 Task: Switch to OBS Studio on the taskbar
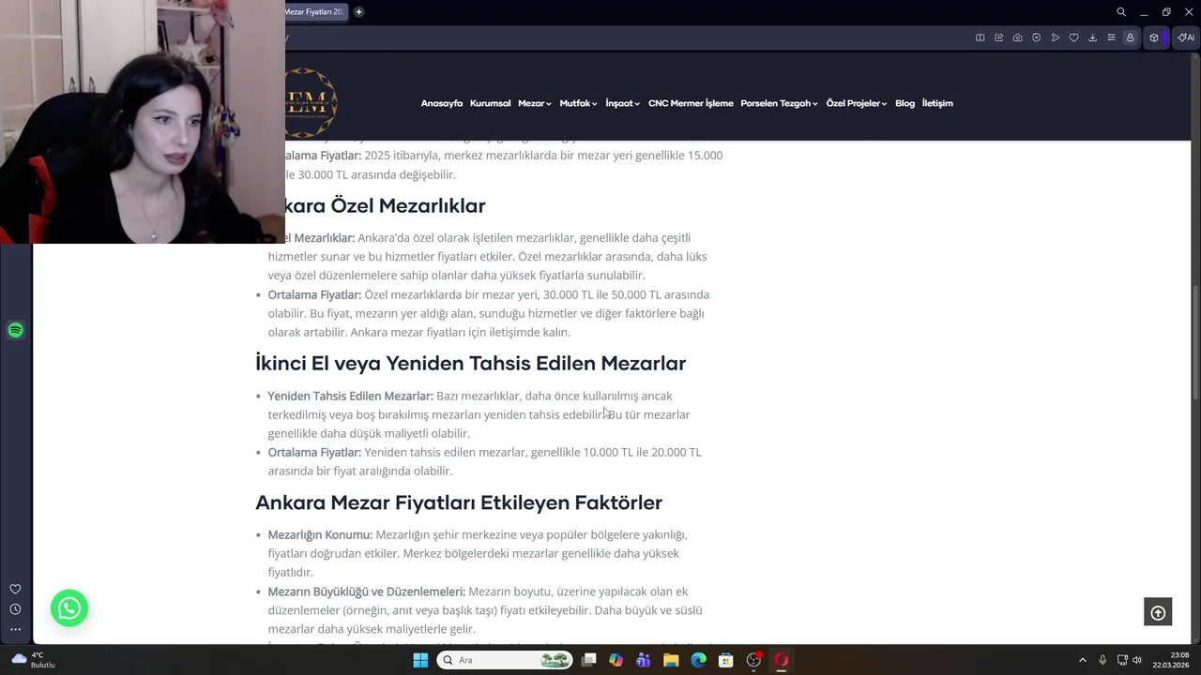click(753, 660)
